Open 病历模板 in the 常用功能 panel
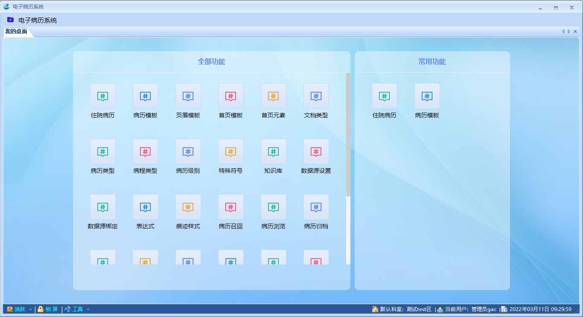 tap(427, 96)
